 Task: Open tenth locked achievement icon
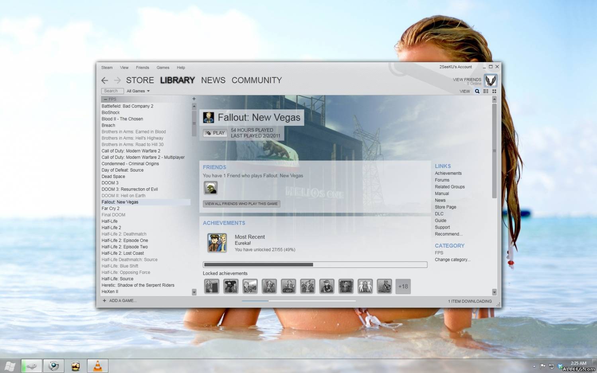384,286
